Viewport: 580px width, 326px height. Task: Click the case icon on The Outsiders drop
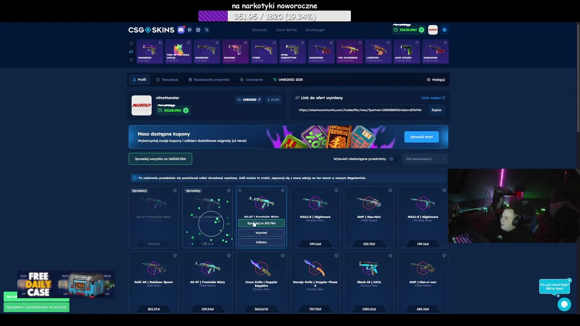[x=360, y=43]
